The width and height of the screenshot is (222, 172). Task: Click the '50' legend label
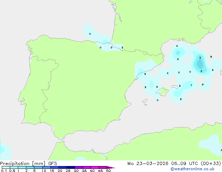108,171
